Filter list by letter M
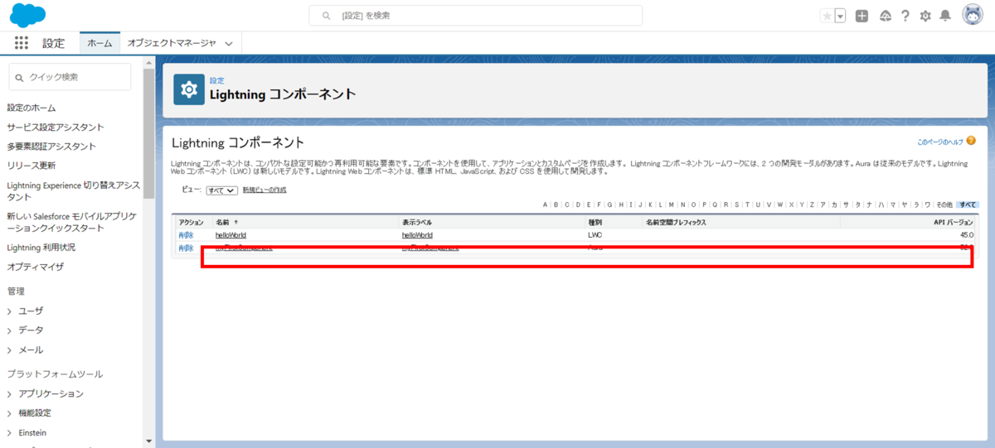995x448 pixels. (x=672, y=205)
